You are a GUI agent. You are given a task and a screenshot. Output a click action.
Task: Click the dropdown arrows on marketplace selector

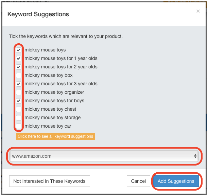[x=195, y=156]
